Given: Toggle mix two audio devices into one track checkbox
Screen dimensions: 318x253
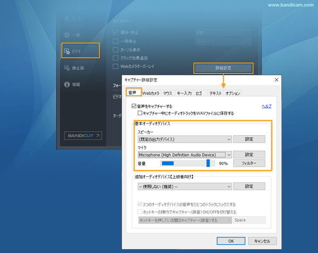Looking at the screenshot, I should (140, 204).
